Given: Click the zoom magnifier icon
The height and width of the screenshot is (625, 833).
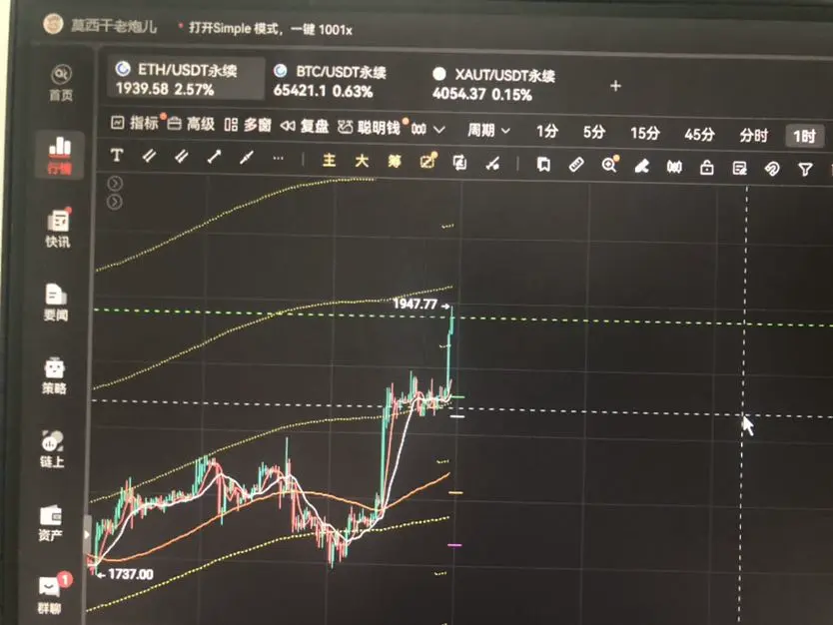Looking at the screenshot, I should click(610, 165).
